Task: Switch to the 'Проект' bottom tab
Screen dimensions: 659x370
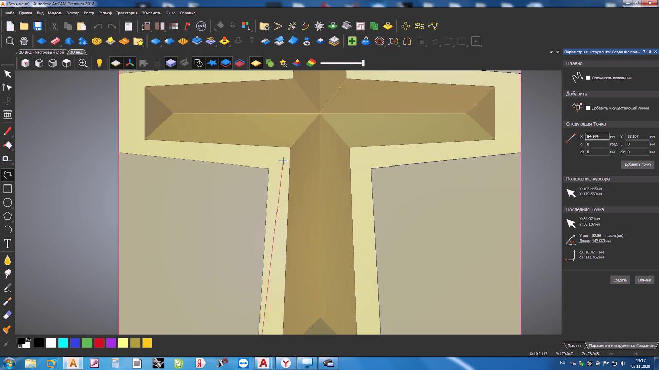Action: 574,346
